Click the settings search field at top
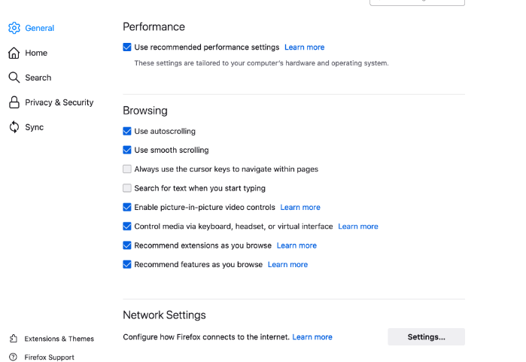 [x=417, y=2]
